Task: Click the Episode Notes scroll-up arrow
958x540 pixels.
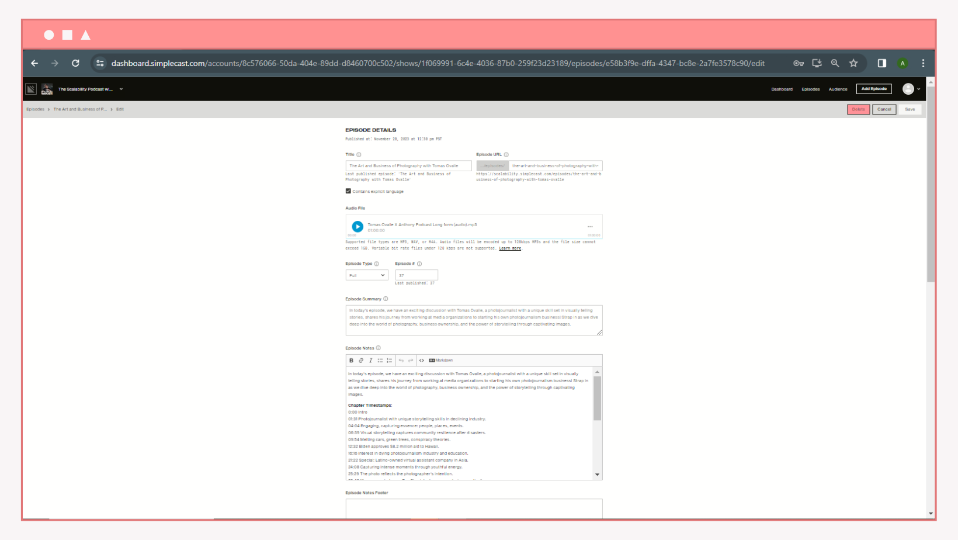Action: (x=597, y=372)
